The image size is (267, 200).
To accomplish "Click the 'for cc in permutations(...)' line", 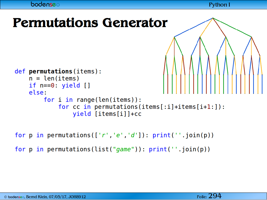I will (142, 107).
